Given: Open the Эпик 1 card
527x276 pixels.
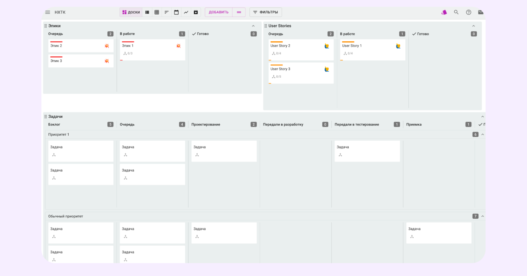Looking at the screenshot, I should click(152, 50).
